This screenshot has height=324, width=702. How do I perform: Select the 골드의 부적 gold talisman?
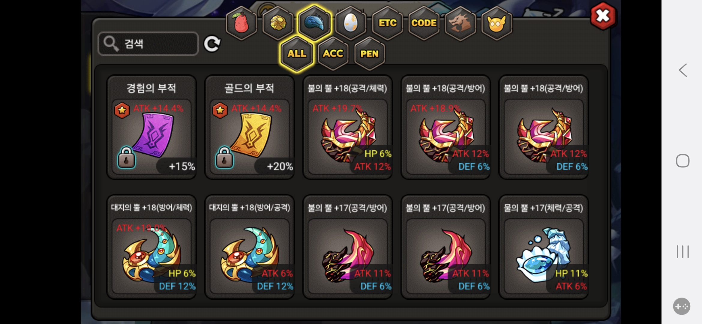(x=250, y=127)
